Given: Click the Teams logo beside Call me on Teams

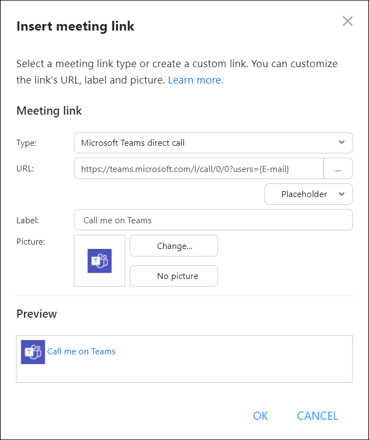Looking at the screenshot, I should pos(33,352).
